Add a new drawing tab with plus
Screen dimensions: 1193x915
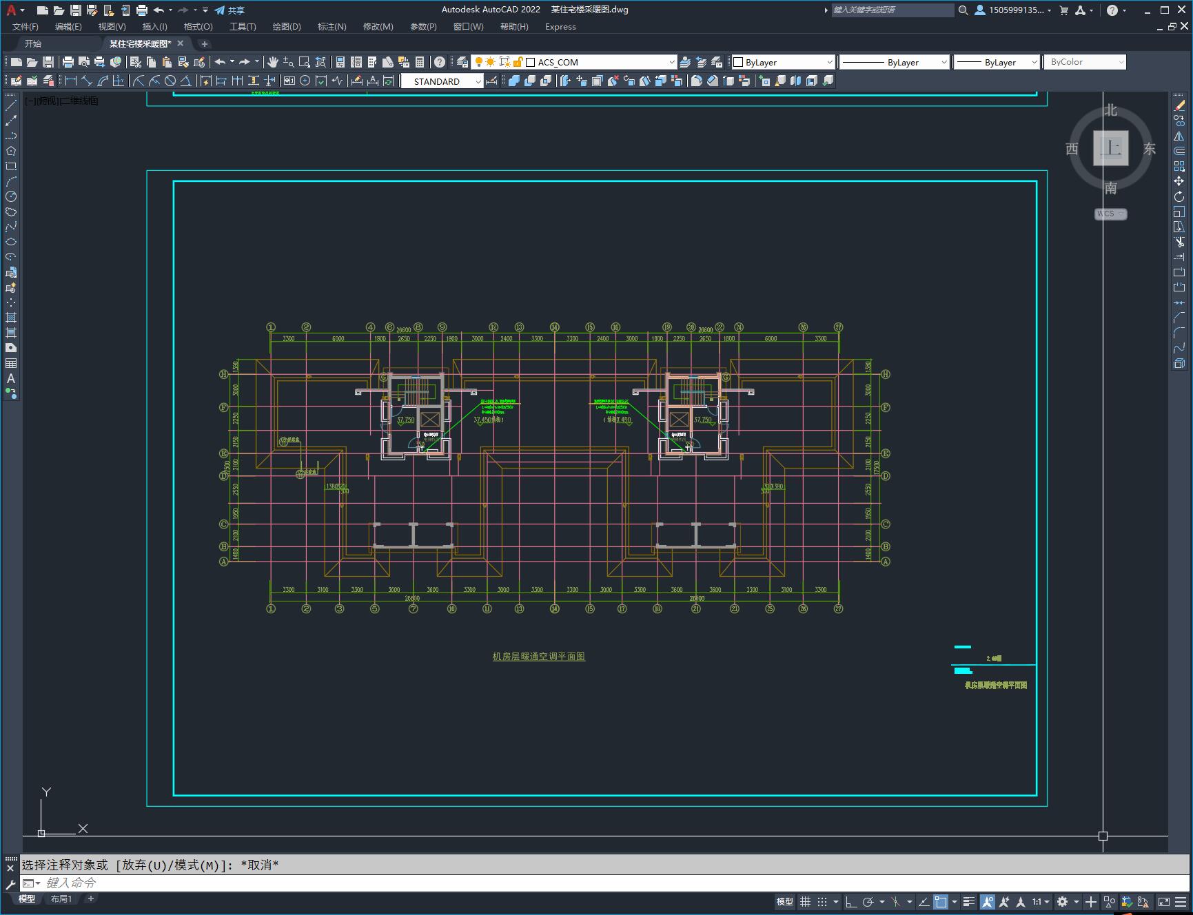coord(204,43)
